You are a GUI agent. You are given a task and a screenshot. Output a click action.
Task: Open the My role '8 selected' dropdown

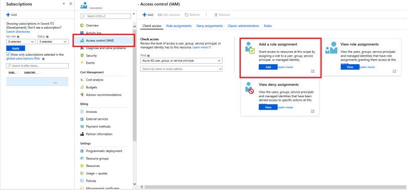click(21, 42)
